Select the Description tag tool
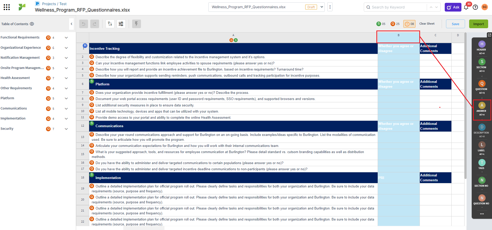This screenshot has width=492, height=230. point(482,131)
